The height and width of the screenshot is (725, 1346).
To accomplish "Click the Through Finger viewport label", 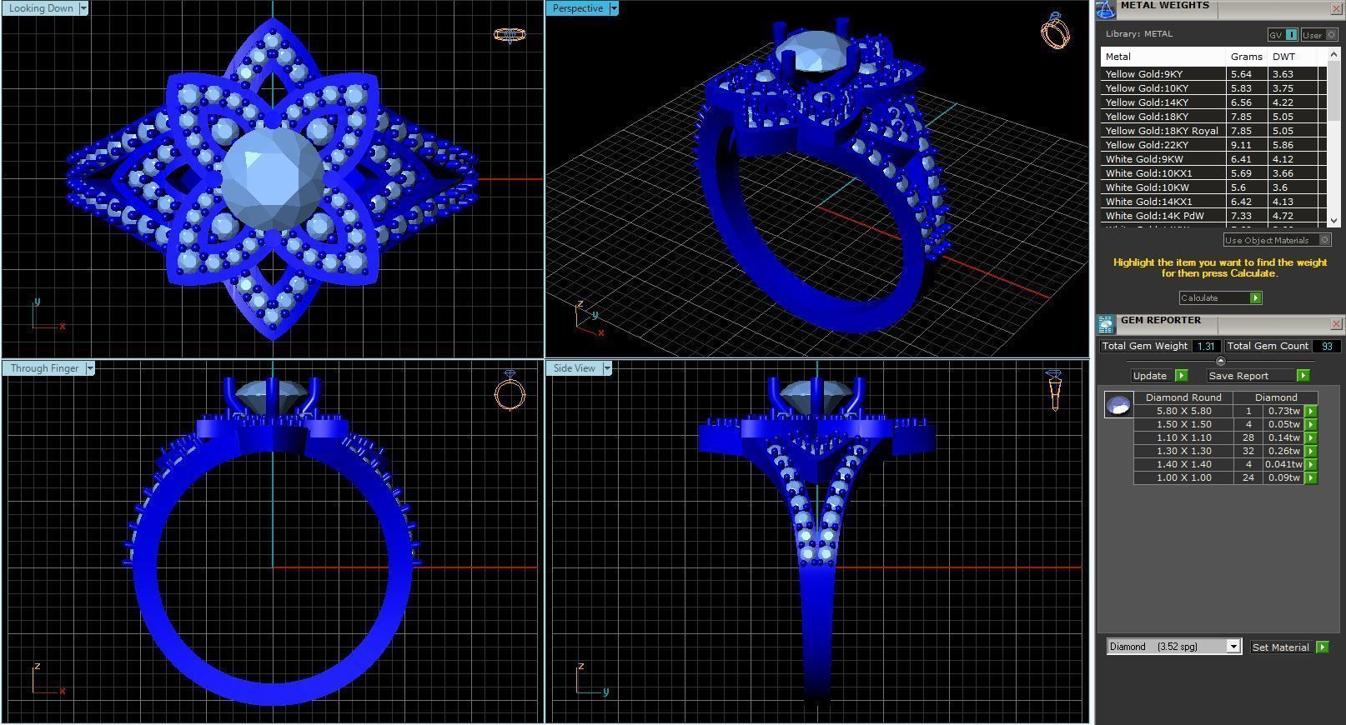I will click(x=44, y=368).
